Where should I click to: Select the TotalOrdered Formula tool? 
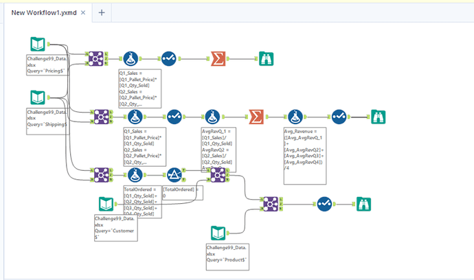pyautogui.click(x=135, y=172)
